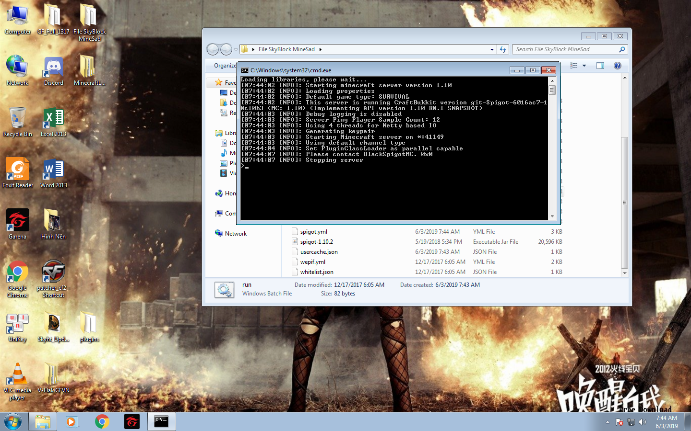Select Network in the navigation pane
The height and width of the screenshot is (431, 691).
click(x=236, y=234)
